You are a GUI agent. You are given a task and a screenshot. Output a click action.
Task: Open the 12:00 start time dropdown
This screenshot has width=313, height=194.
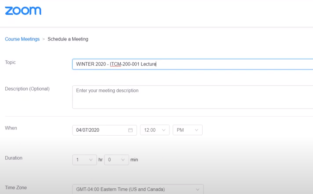pyautogui.click(x=155, y=130)
